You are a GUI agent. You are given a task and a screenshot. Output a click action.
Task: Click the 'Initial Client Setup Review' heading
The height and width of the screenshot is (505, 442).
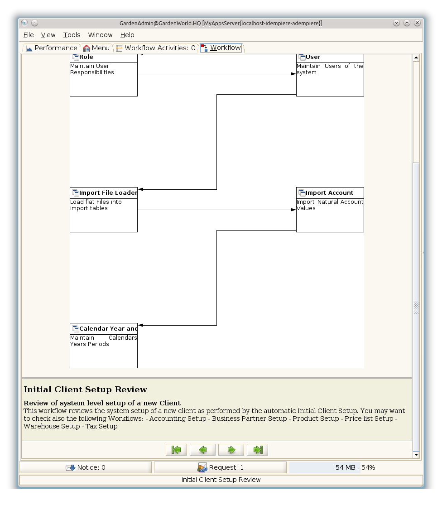pos(85,390)
